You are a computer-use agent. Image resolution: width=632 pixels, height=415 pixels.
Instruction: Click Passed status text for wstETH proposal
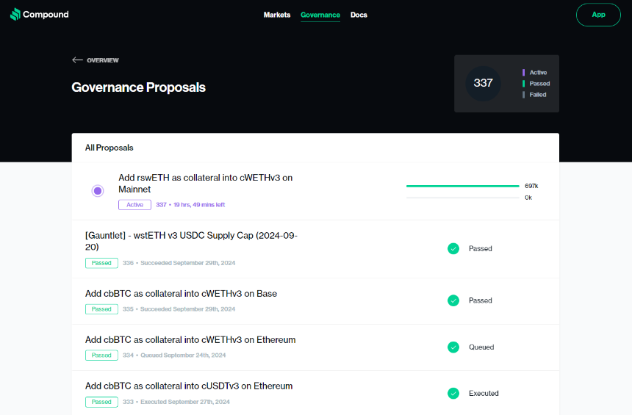coord(481,248)
